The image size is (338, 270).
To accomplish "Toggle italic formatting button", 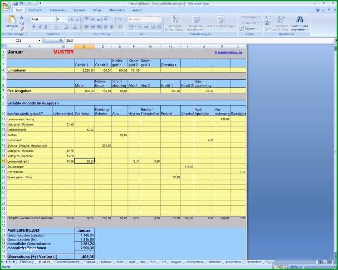I will click(x=40, y=27).
